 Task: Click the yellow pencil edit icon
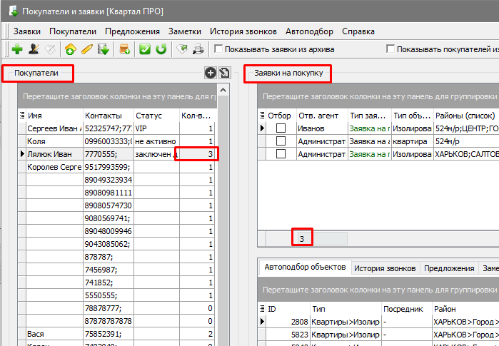click(86, 49)
